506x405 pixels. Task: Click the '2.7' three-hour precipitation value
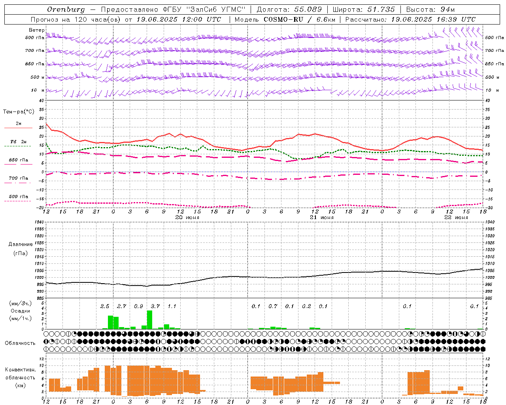pyautogui.click(x=122, y=307)
